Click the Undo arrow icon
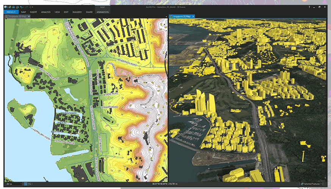Screen dimensions: 331x189 coord(21,7)
